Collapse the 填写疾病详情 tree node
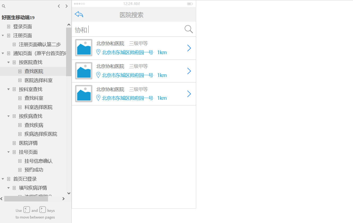 click(8, 188)
